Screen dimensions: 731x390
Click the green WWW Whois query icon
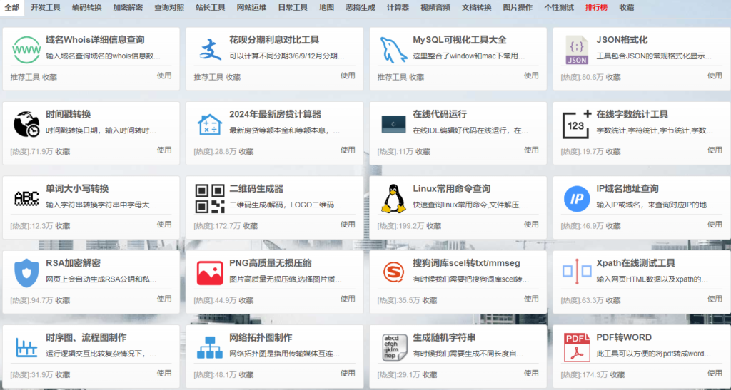(x=26, y=50)
